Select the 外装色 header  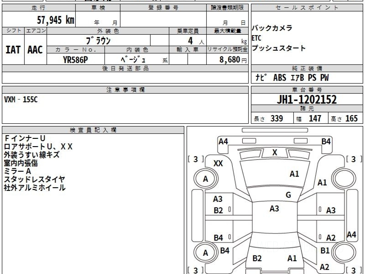click(x=108, y=31)
